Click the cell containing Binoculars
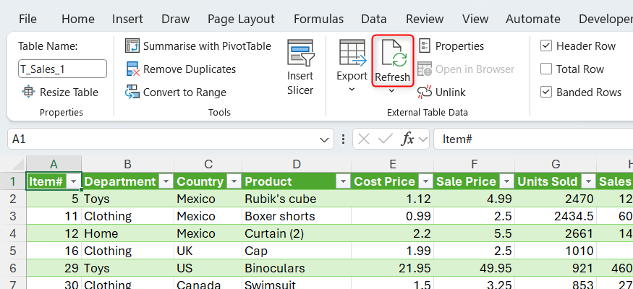Image resolution: width=633 pixels, height=289 pixels. click(297, 268)
